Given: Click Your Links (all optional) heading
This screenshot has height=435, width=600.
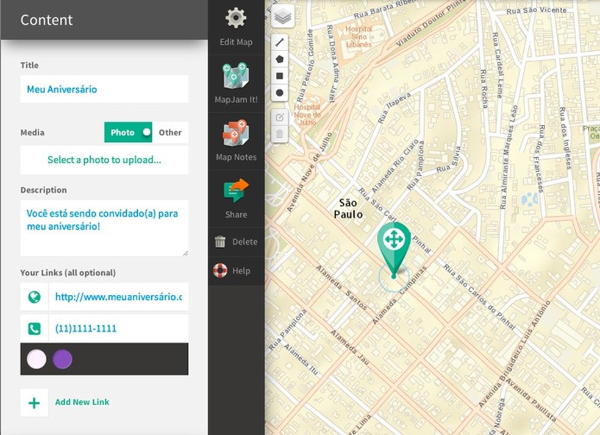Looking at the screenshot, I should tap(68, 272).
